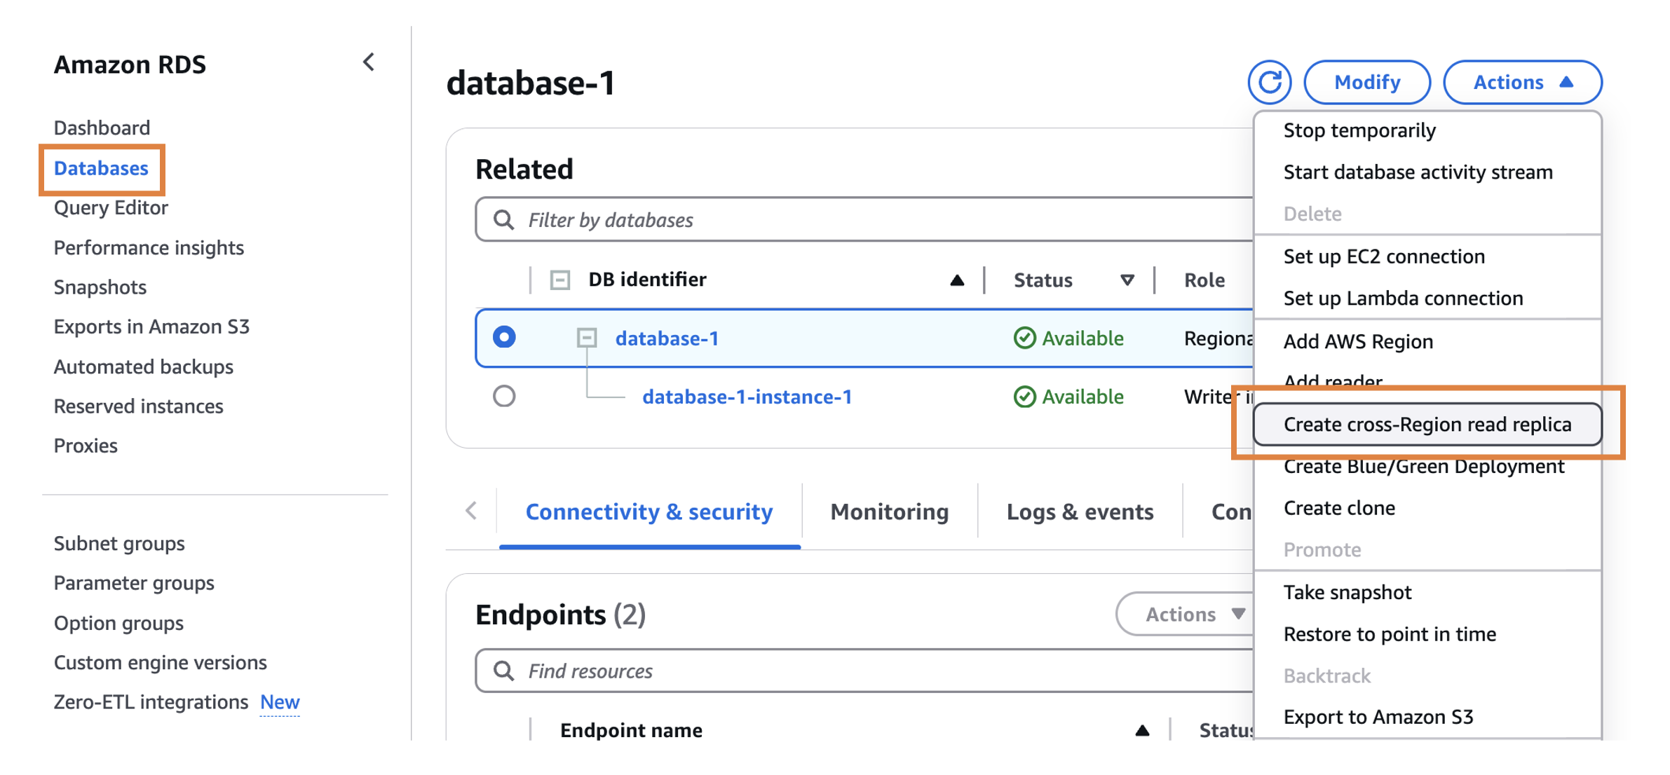Select Take snapshot from the menu
The width and height of the screenshot is (1670, 775).
(x=1347, y=592)
